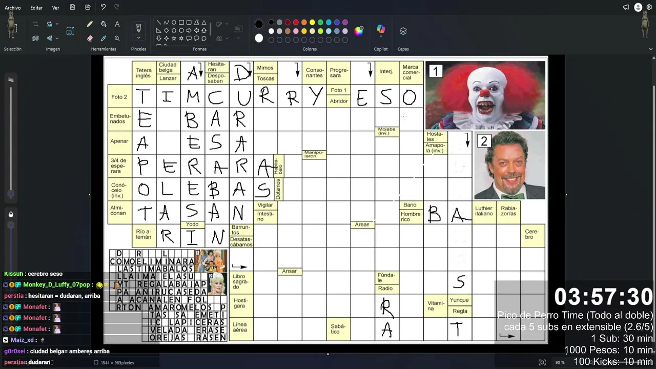Click the Selección group label
656x369 pixels.
(13, 49)
